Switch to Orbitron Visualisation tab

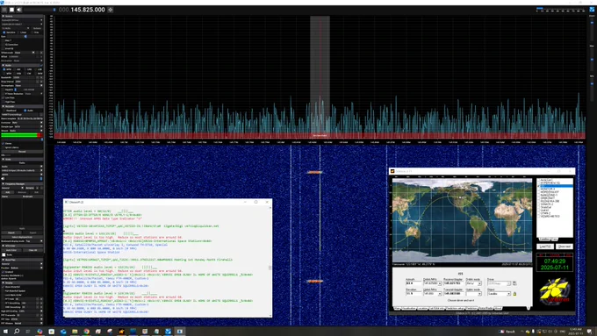[409, 308]
